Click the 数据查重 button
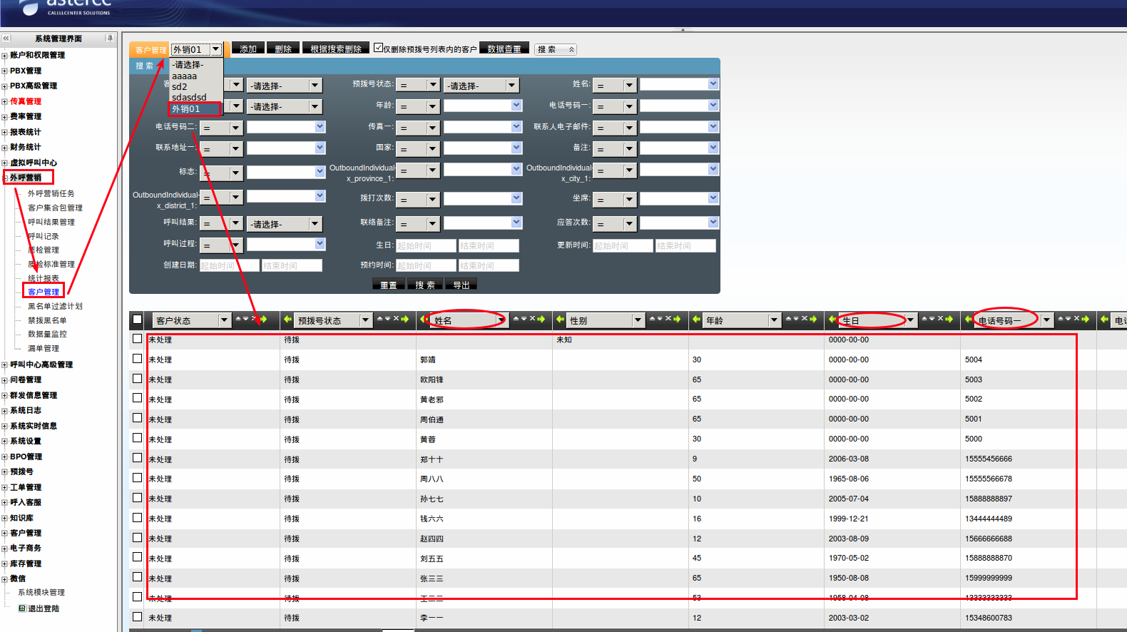This screenshot has width=1127, height=632. click(x=504, y=49)
